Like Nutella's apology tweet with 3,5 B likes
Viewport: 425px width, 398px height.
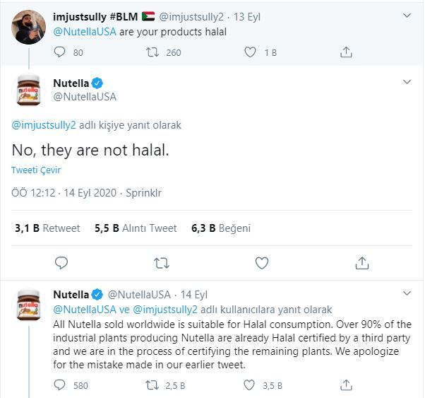tap(250, 385)
